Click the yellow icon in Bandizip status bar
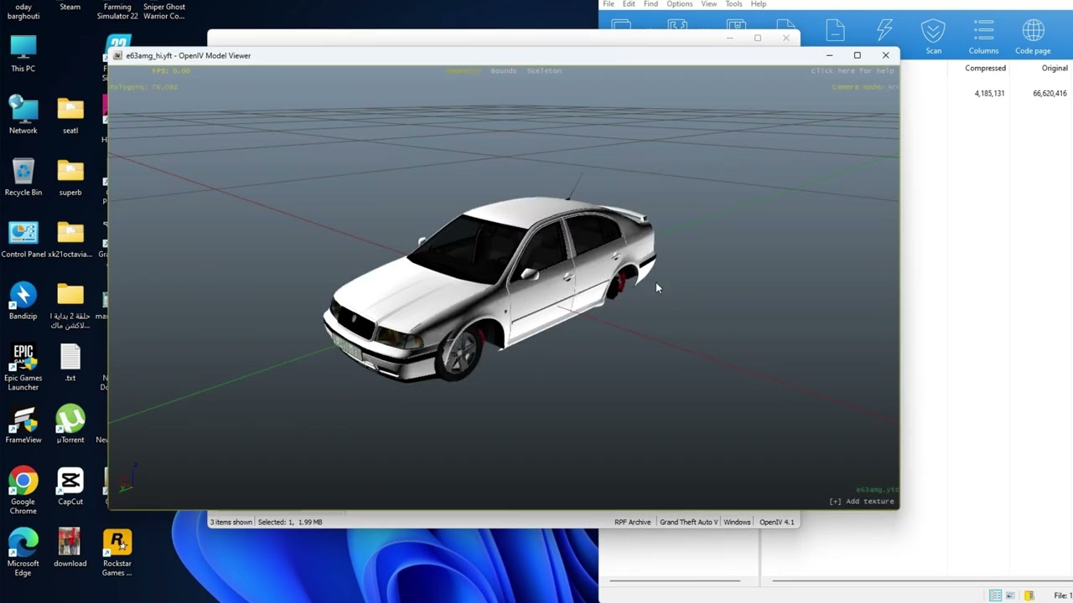The image size is (1073, 603). [x=1029, y=595]
